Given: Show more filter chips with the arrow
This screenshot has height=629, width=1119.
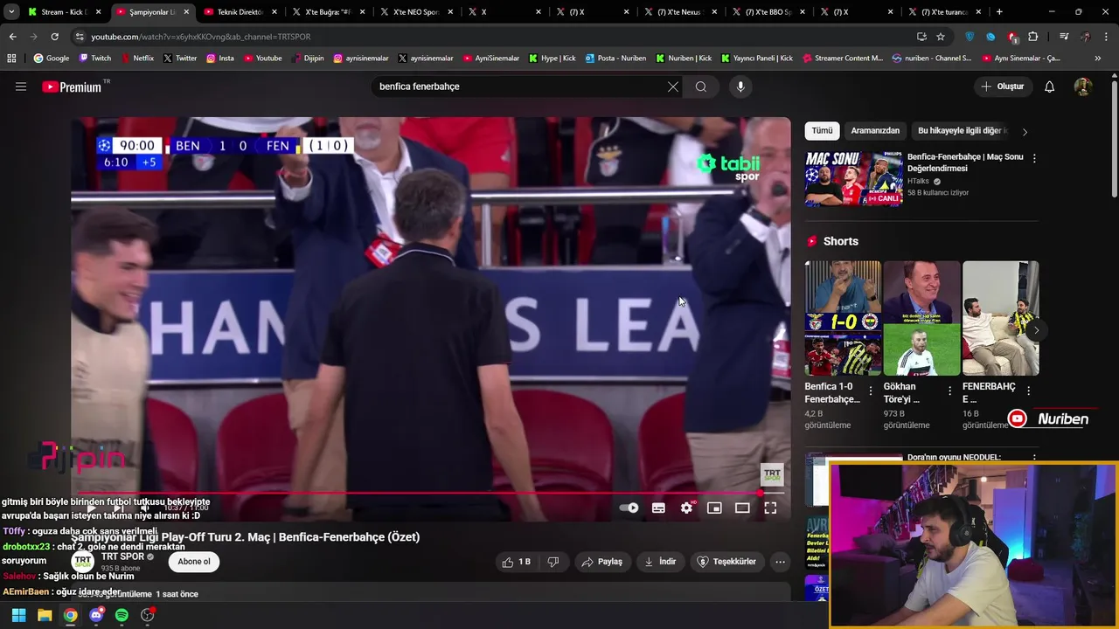Looking at the screenshot, I should click(x=1025, y=131).
